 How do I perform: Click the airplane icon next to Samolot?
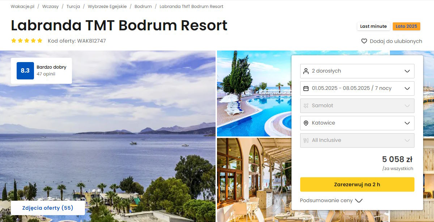[x=306, y=106]
